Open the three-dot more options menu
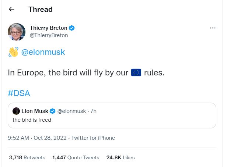This screenshot has width=227, height=167. [213, 28]
